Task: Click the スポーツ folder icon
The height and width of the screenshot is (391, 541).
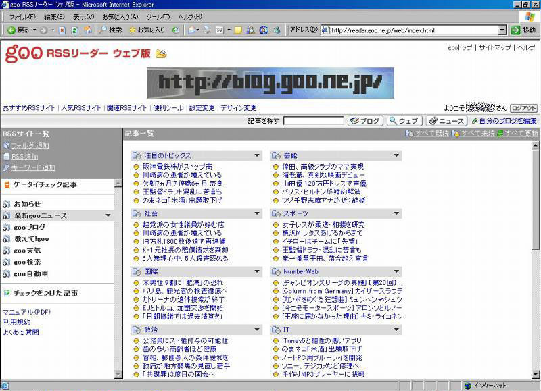Action: click(x=276, y=213)
